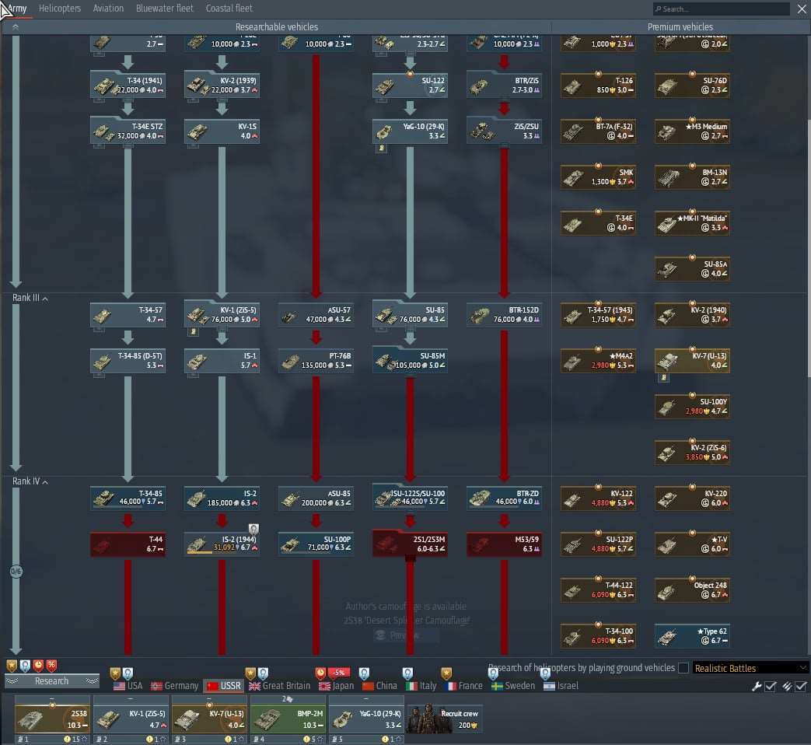Click the USSR nation label
Image resolution: width=811 pixels, height=745 pixels.
(x=223, y=685)
